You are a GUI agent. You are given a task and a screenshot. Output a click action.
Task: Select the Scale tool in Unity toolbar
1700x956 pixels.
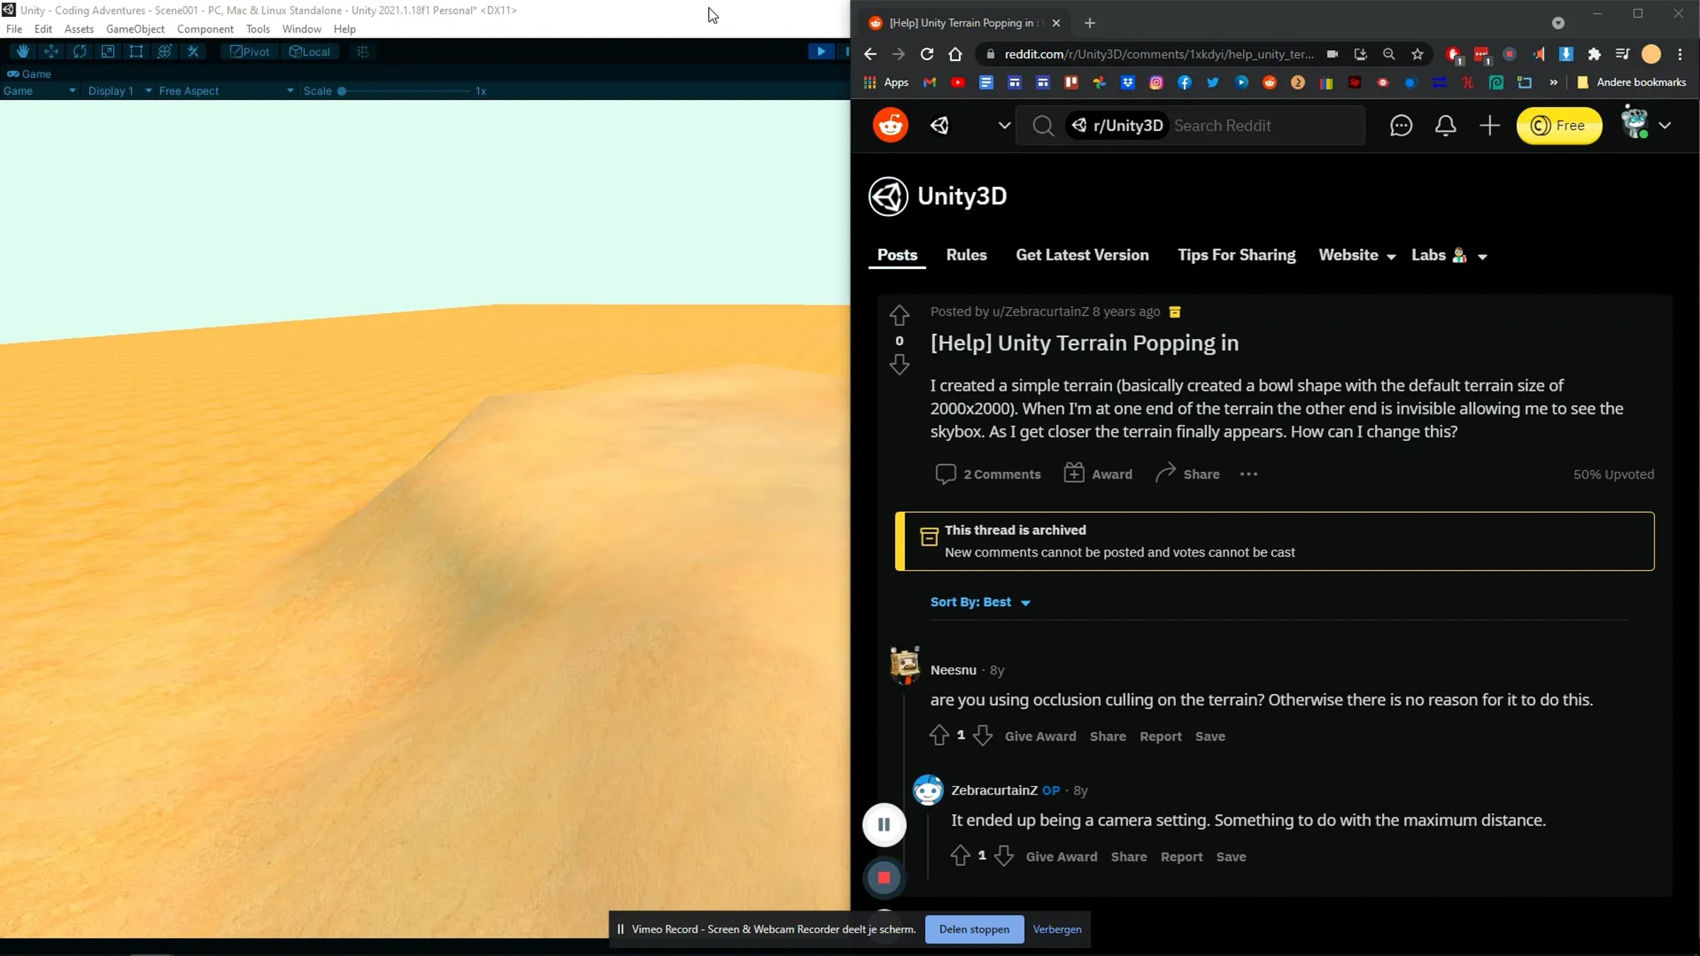108,52
